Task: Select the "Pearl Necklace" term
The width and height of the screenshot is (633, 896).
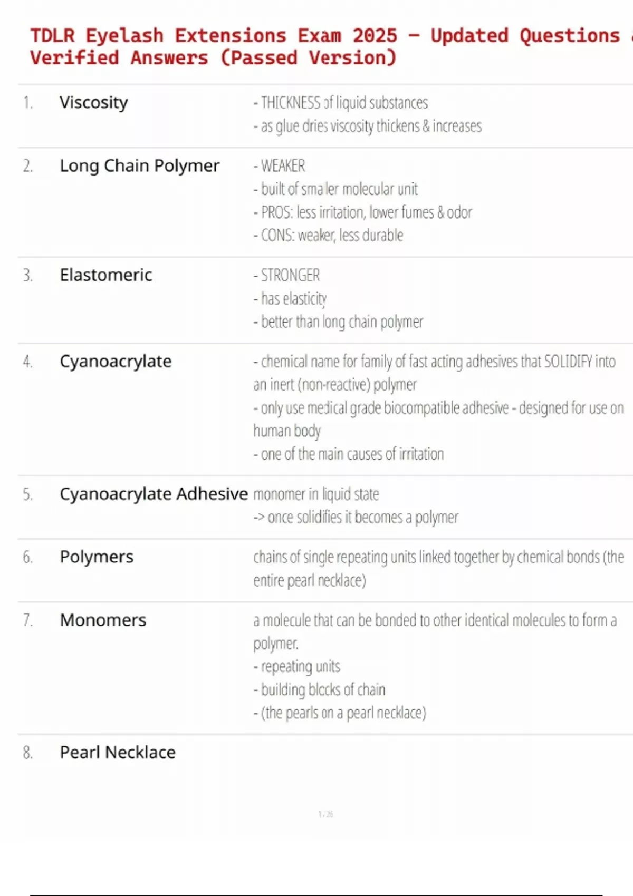Action: coord(117,753)
